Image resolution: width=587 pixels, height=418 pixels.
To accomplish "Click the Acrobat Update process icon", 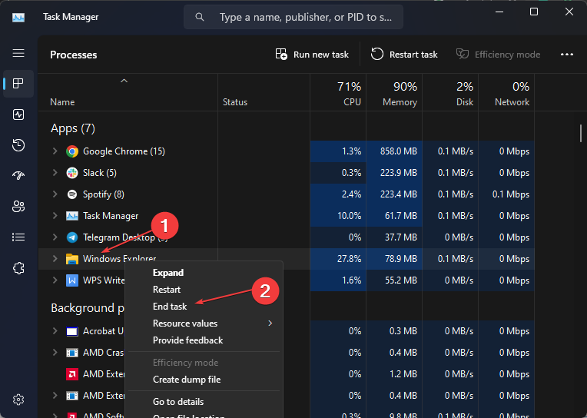I will [72, 331].
